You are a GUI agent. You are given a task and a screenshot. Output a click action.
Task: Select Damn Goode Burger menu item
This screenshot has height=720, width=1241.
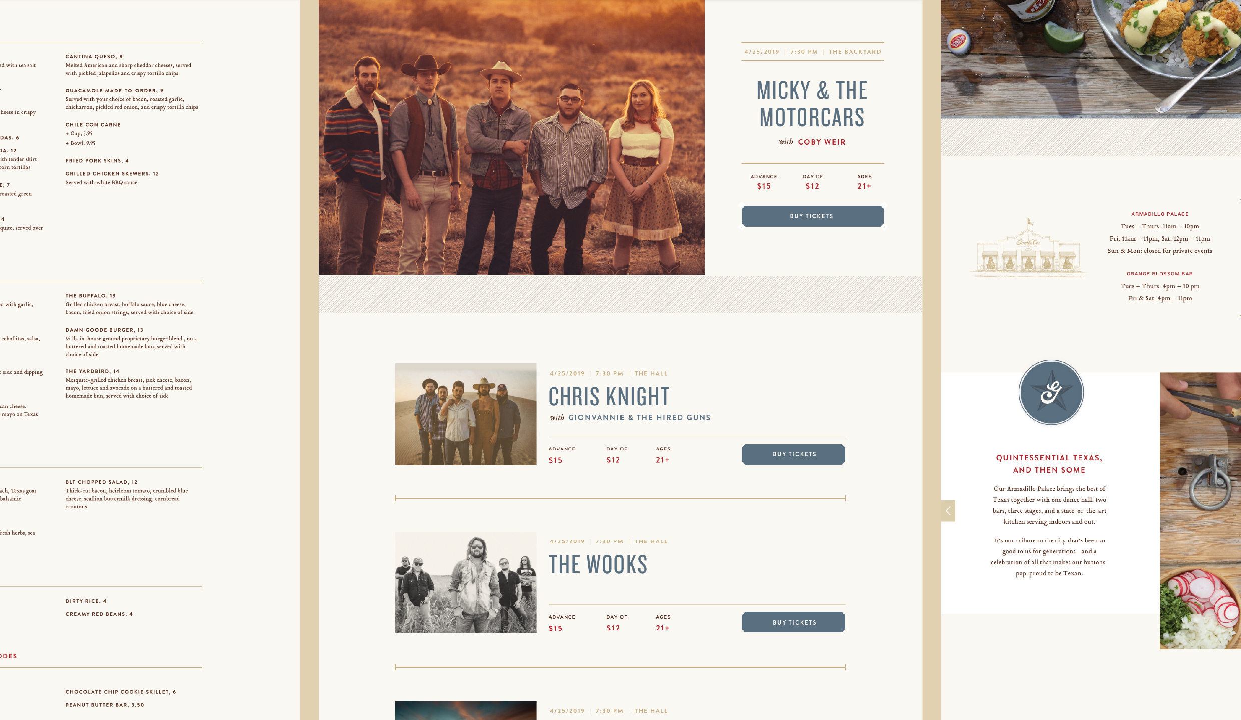pyautogui.click(x=104, y=330)
